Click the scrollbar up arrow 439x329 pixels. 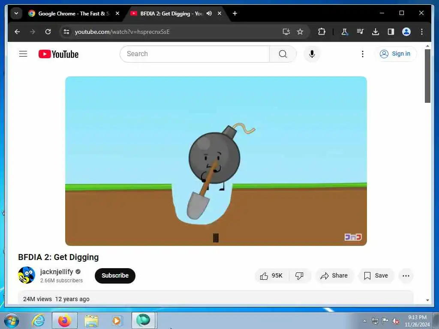(427, 45)
